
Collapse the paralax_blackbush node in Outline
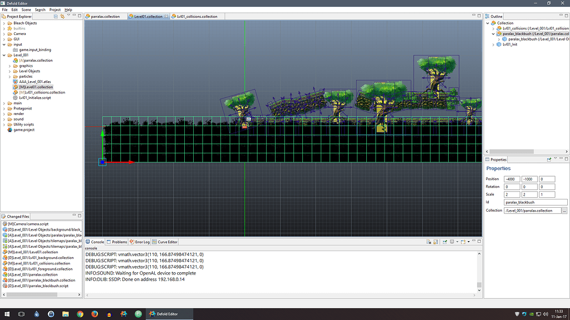click(492, 33)
